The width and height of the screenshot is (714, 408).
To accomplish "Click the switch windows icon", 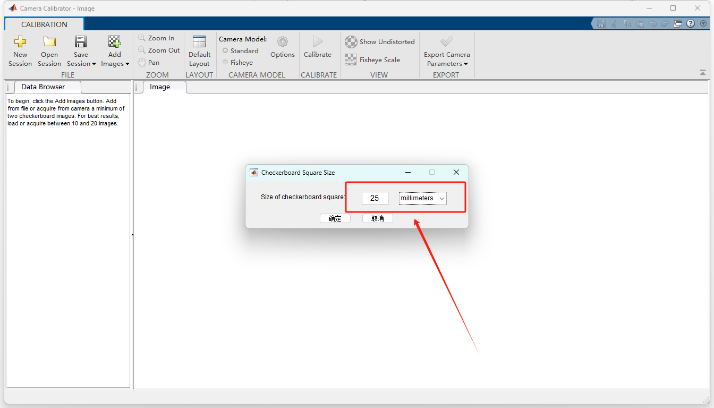I will click(x=678, y=24).
